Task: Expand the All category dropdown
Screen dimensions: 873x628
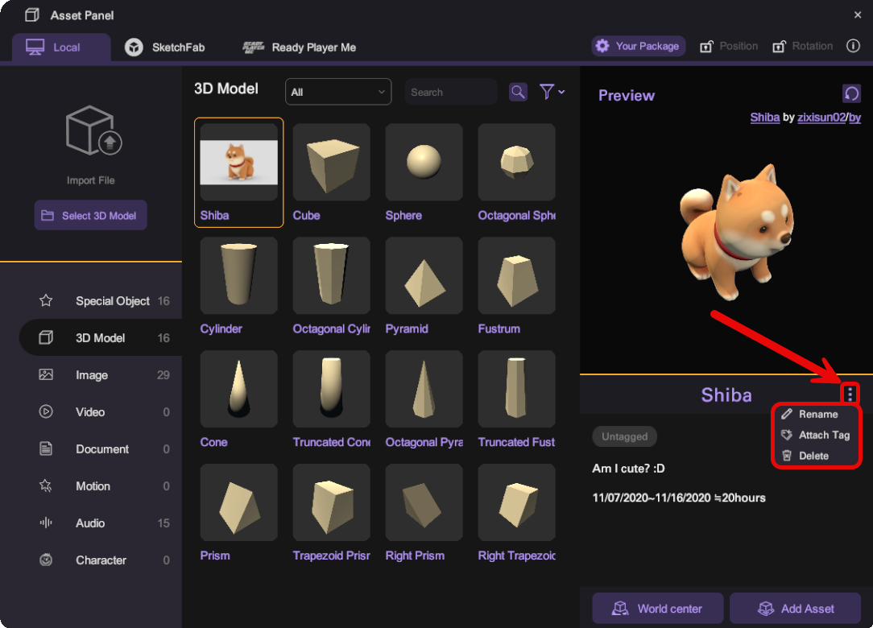Action: (x=338, y=92)
